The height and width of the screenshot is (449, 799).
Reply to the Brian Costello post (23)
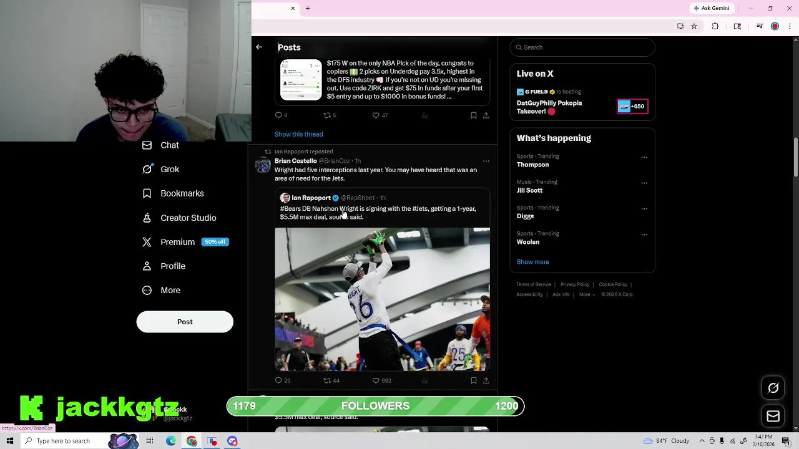coord(282,380)
